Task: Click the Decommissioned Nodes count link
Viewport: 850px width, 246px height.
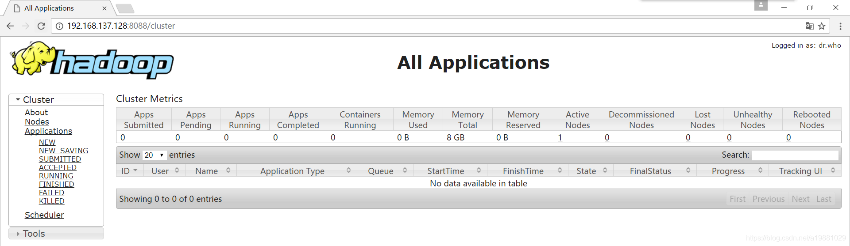Action: (x=607, y=137)
